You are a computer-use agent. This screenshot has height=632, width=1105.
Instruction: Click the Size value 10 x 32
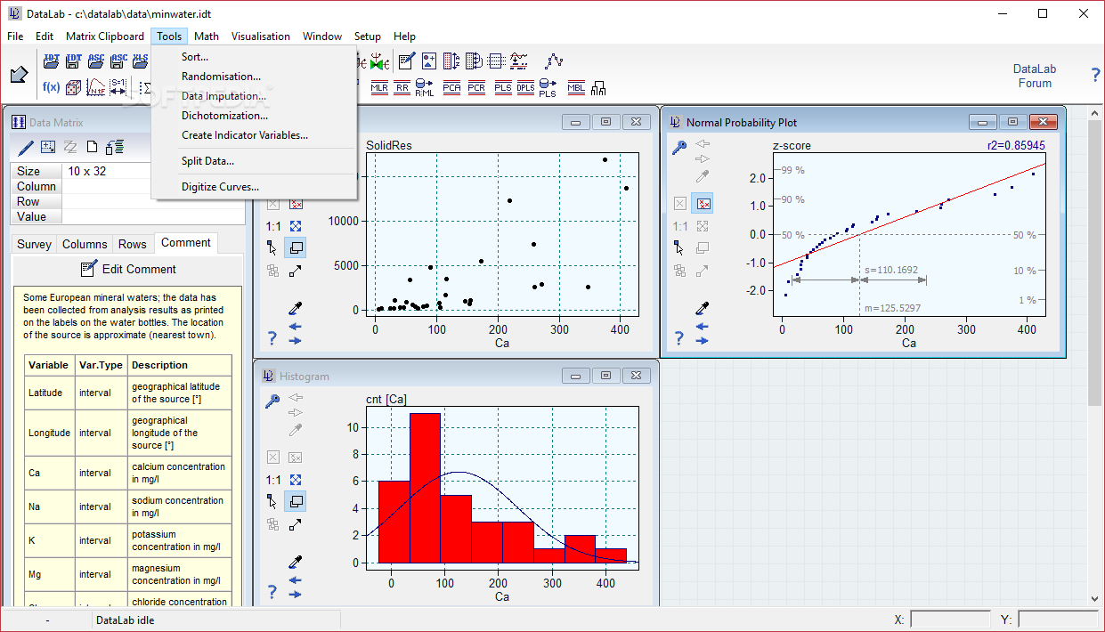click(x=86, y=171)
